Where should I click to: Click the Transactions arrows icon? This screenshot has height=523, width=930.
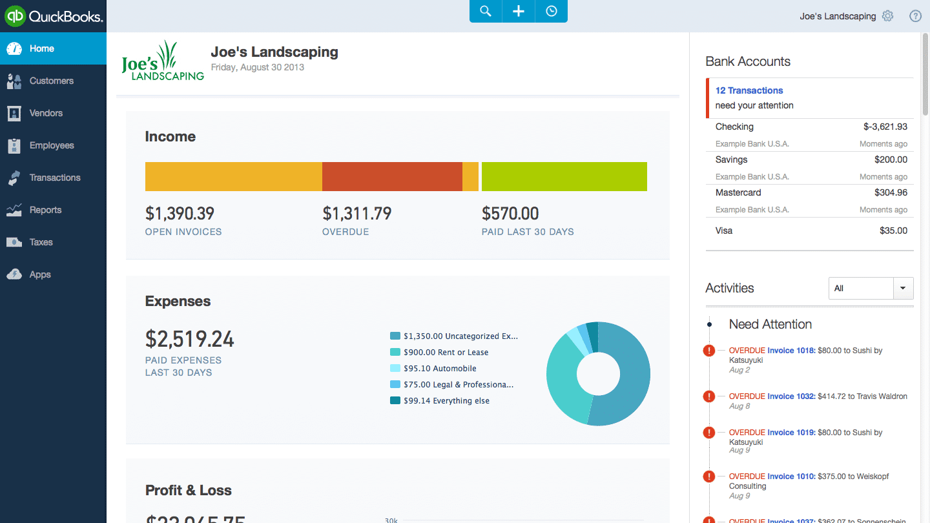click(14, 178)
